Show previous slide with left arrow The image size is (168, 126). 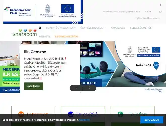76,88
